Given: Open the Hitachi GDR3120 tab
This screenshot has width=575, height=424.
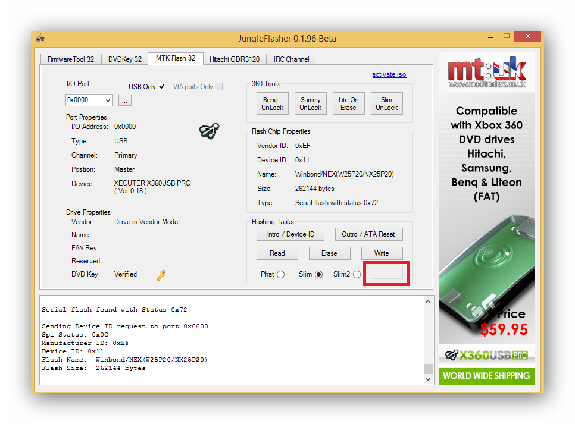Looking at the screenshot, I should coord(235,59).
